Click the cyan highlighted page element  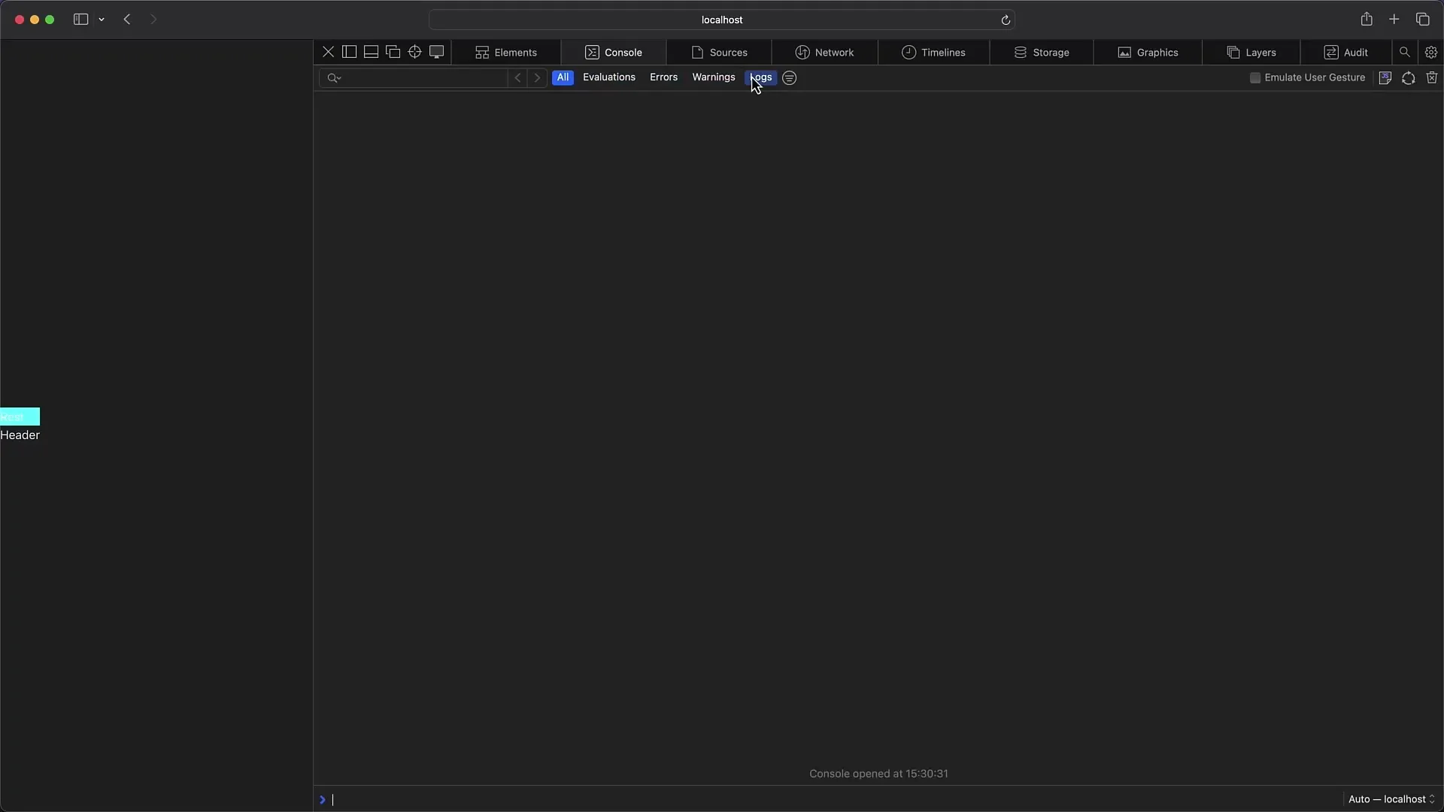tap(20, 417)
